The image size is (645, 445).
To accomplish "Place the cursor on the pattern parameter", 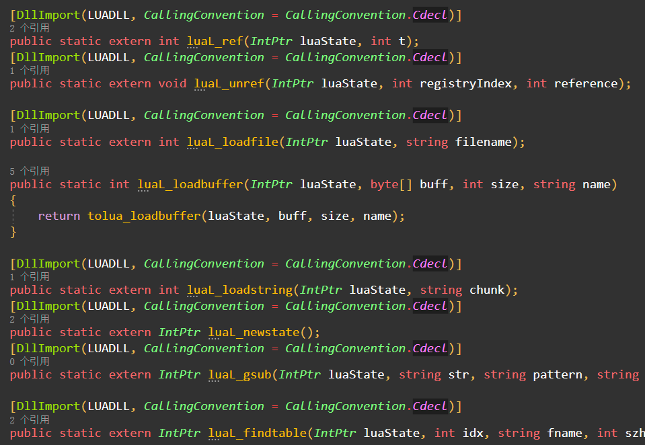I will click(558, 375).
